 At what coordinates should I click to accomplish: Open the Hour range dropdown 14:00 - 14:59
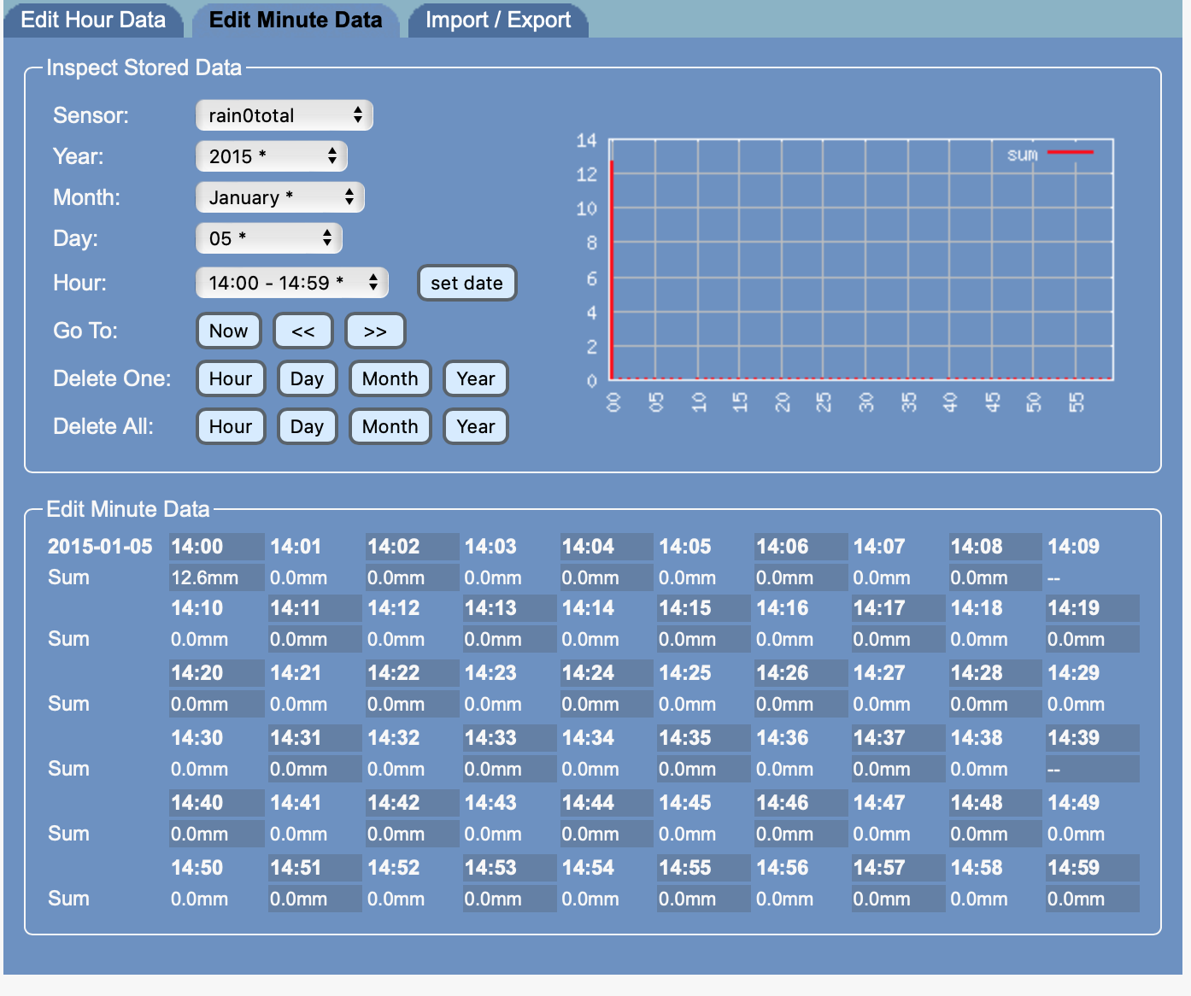292,283
